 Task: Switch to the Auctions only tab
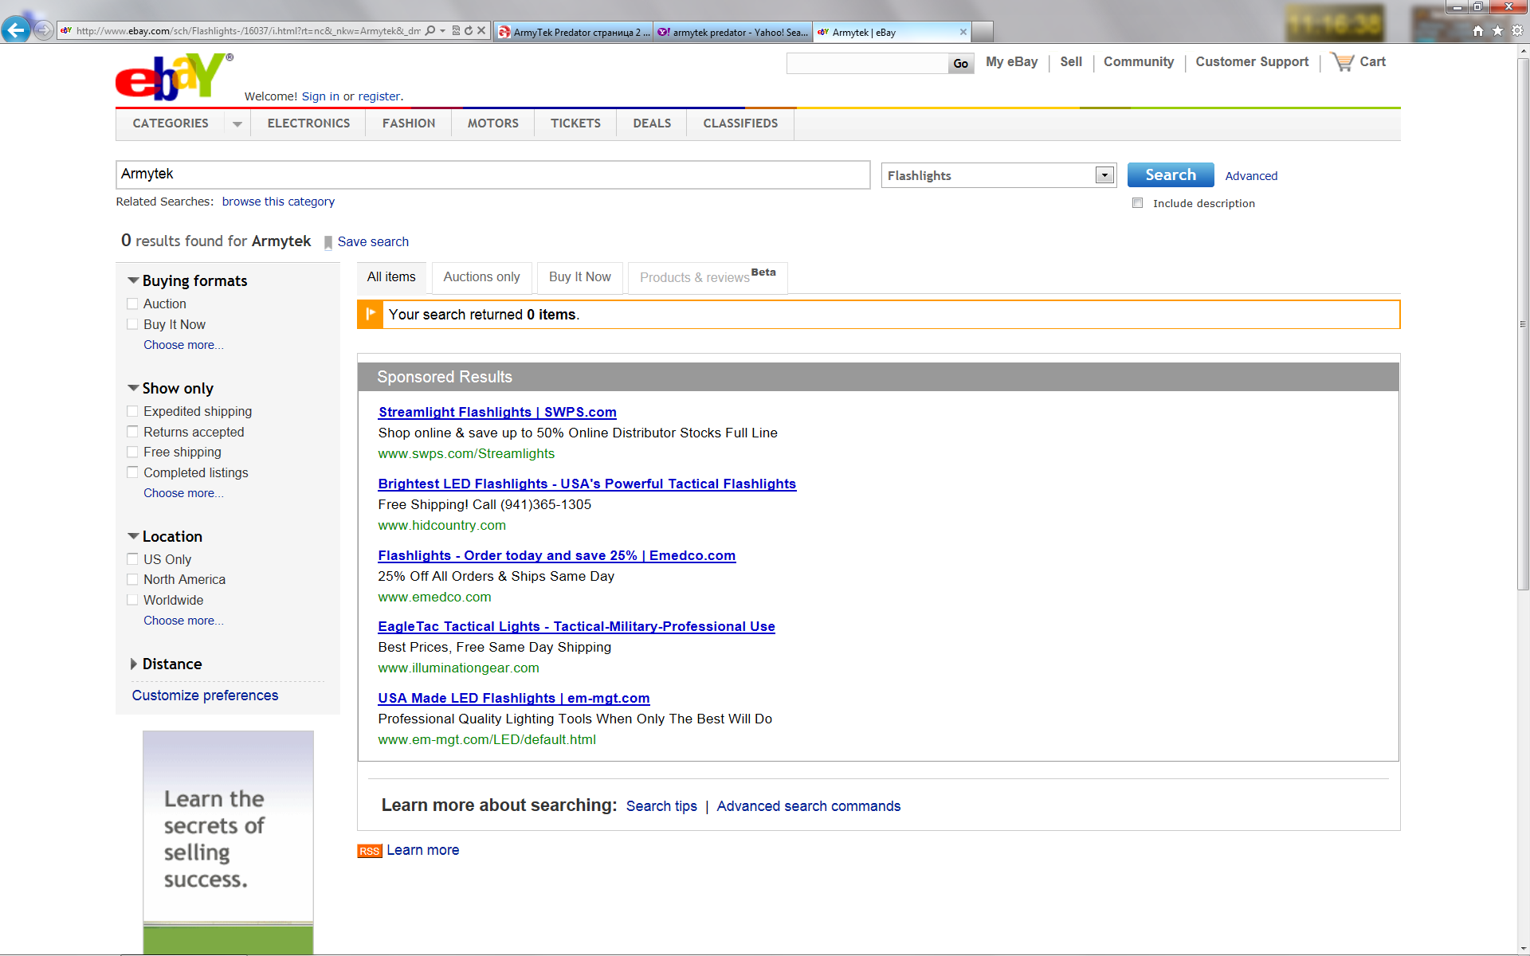click(481, 277)
